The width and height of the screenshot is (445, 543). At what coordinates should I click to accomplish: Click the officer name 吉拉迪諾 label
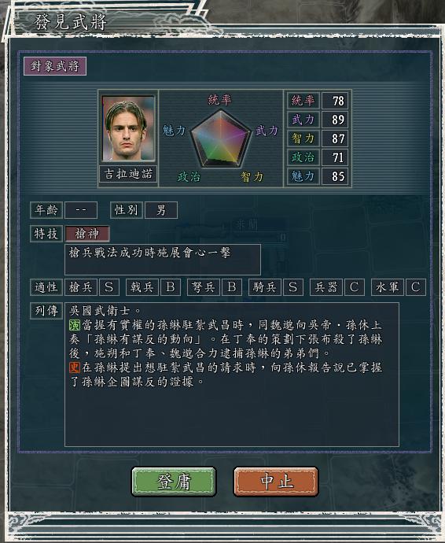pos(128,174)
